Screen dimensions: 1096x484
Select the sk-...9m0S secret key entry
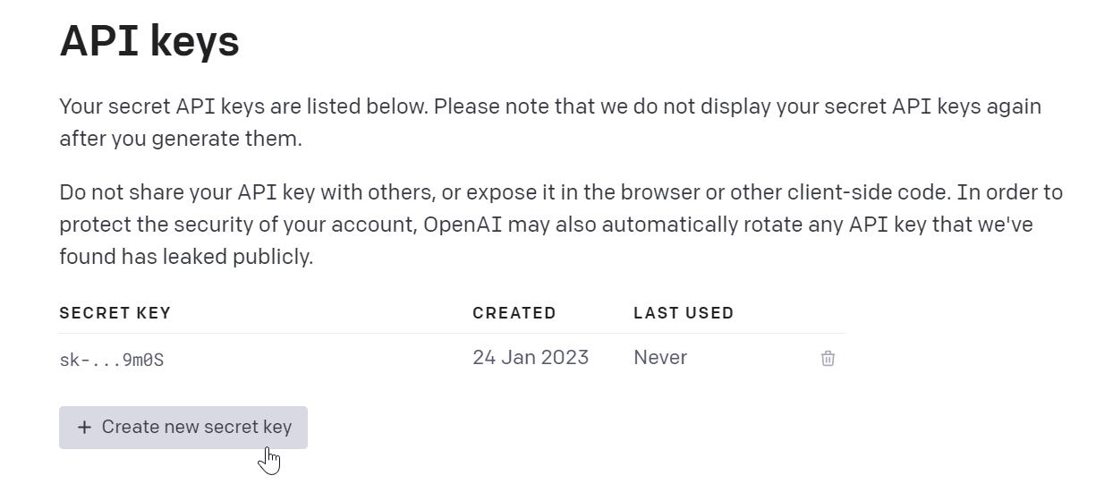(x=112, y=361)
